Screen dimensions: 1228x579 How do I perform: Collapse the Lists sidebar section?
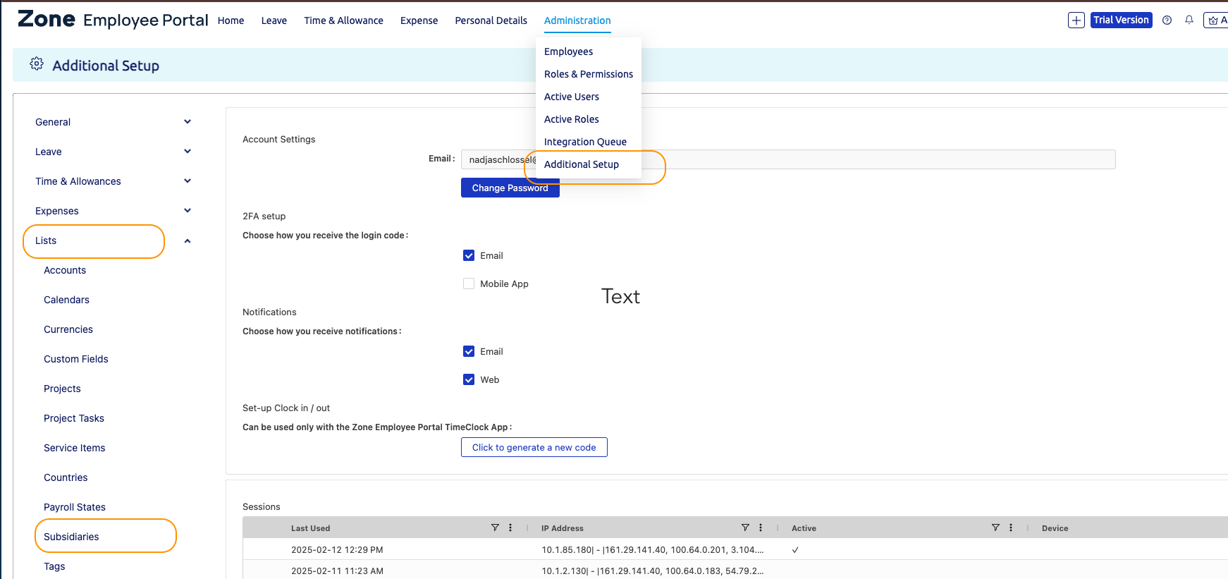click(x=188, y=241)
